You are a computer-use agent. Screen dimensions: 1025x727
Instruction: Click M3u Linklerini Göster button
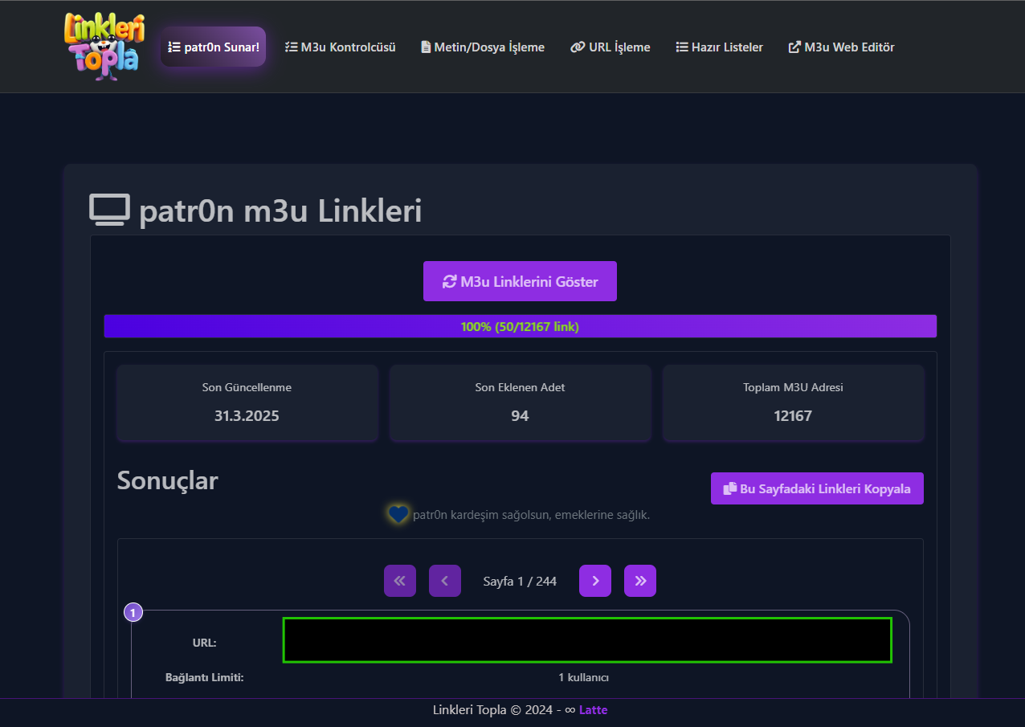pos(520,281)
